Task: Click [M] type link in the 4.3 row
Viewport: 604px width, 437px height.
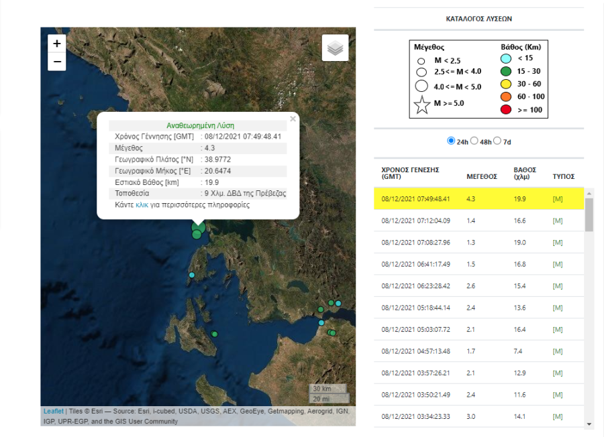Action: coord(558,199)
